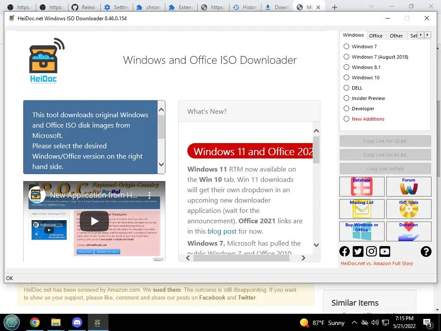Visit HeiDoc YouTube channel icon
441x331 pixels.
point(385,251)
